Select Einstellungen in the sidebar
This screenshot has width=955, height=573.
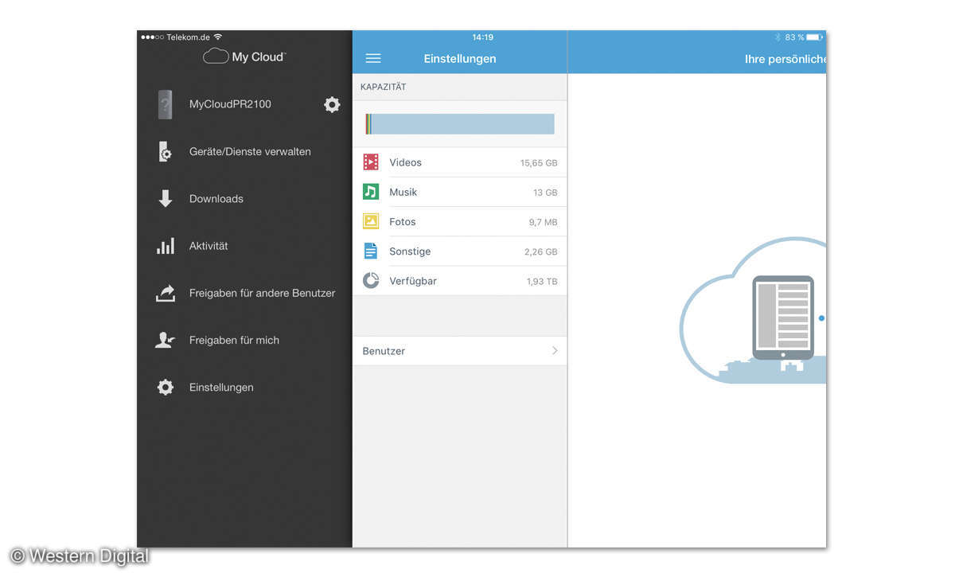coord(221,388)
